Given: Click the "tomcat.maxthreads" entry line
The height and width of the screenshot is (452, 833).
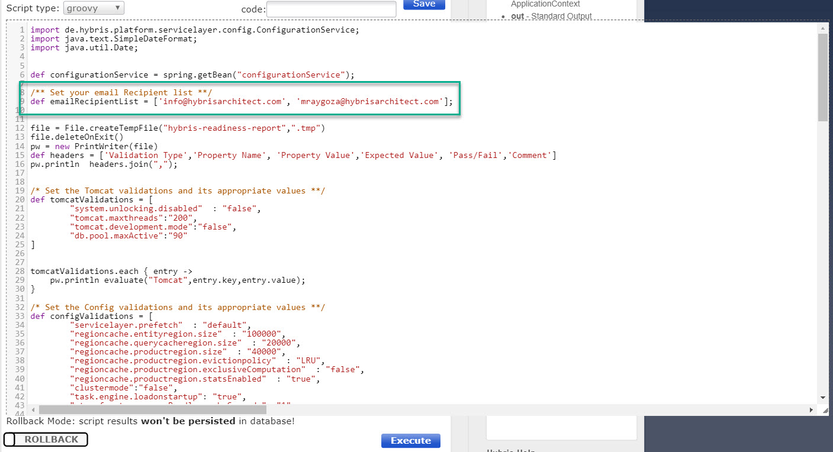Looking at the screenshot, I should coord(133,218).
